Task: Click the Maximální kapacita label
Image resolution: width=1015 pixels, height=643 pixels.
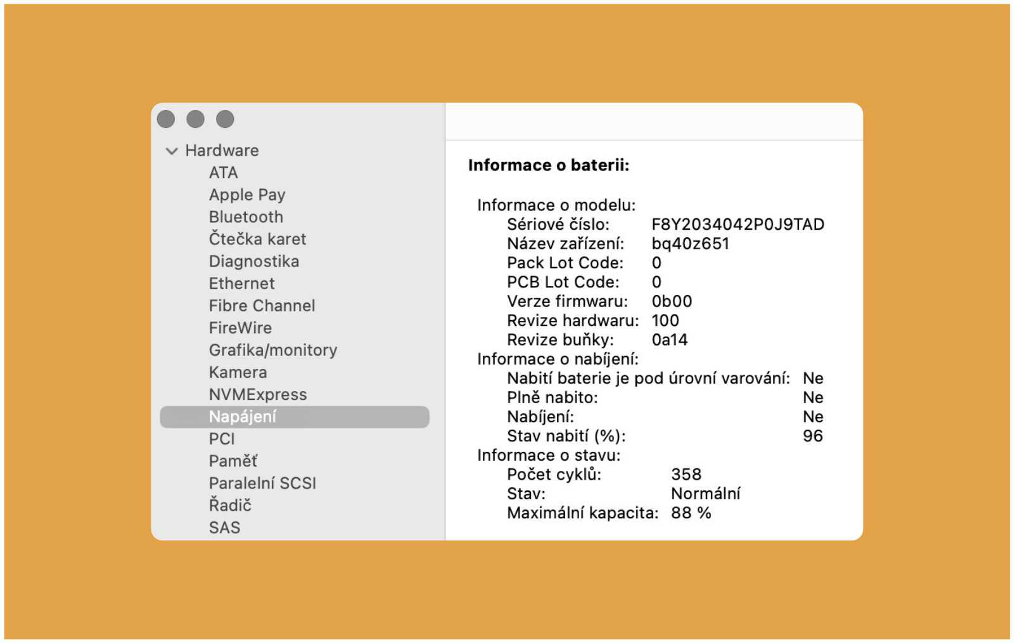Action: (x=583, y=513)
